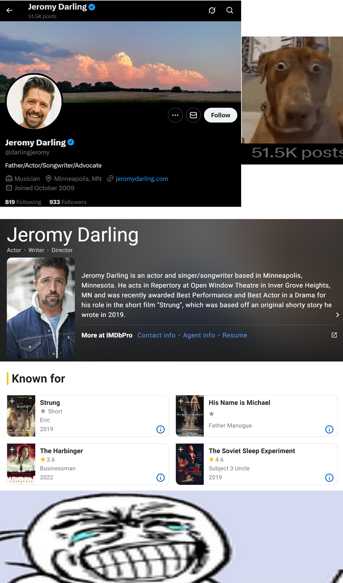Open search via magnifier icon in header

230,11
